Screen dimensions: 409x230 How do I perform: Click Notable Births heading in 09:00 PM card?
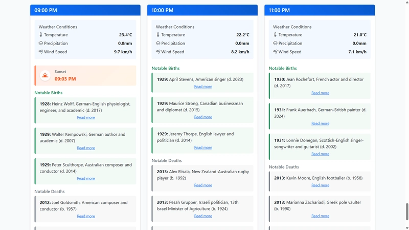click(49, 93)
